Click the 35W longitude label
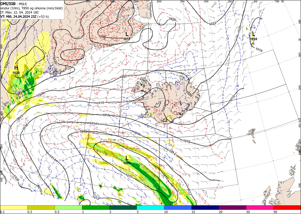The image size is (301, 214). 88,1
